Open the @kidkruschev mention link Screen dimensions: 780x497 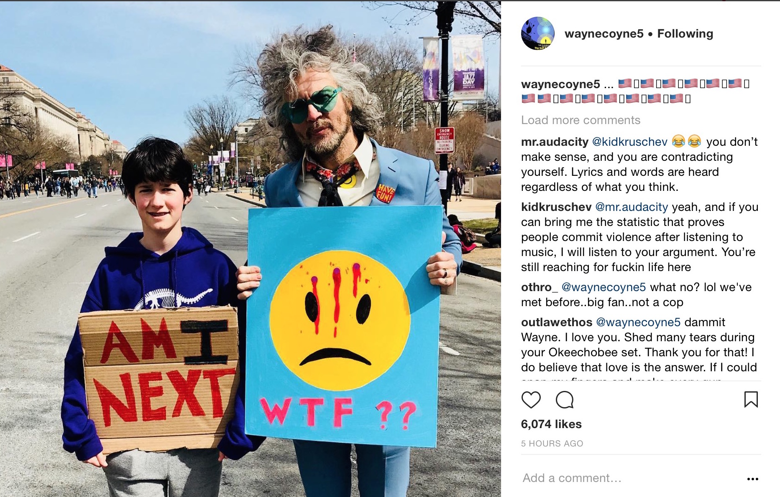(630, 142)
